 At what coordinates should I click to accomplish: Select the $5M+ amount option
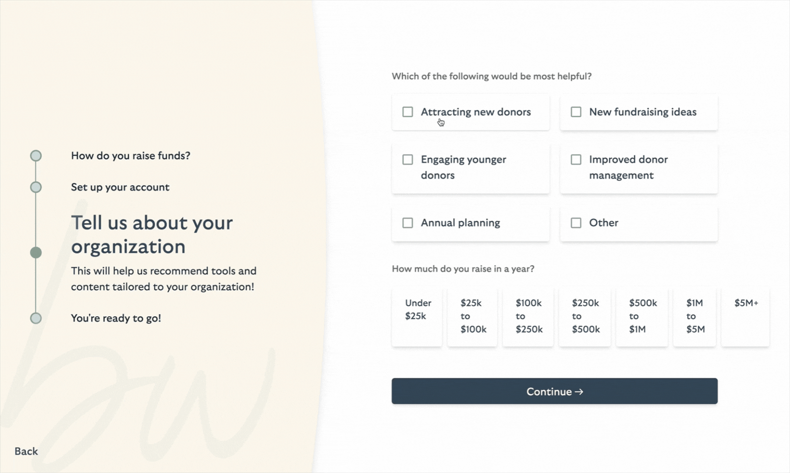coord(745,316)
